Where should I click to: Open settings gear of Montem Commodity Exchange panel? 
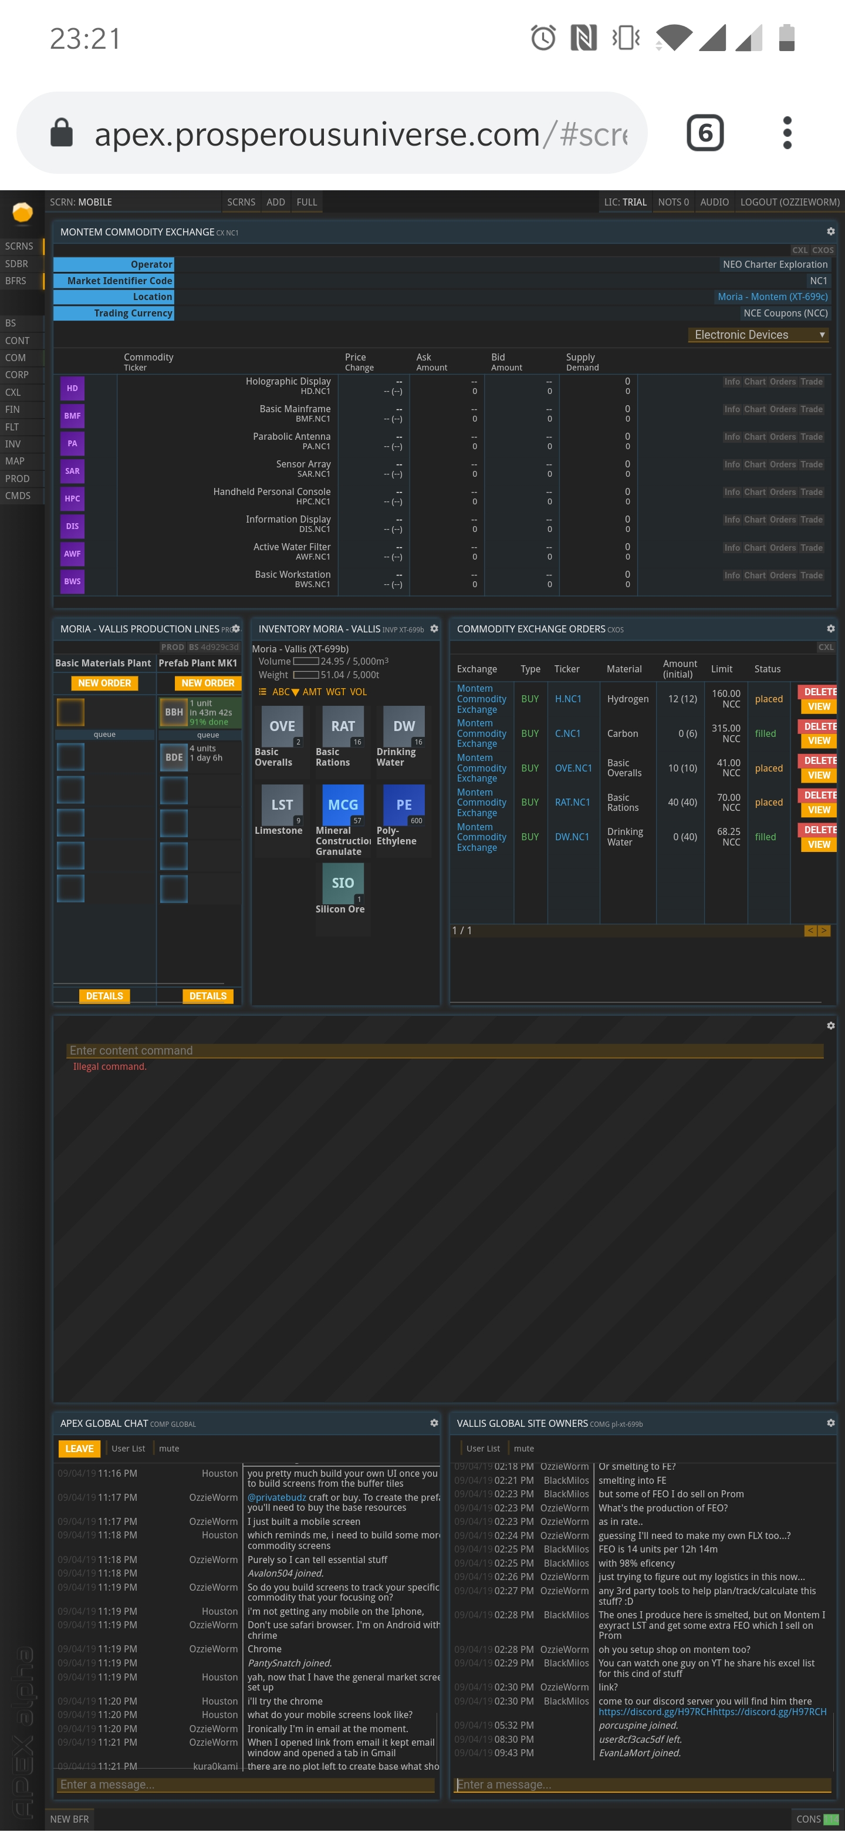point(830,232)
